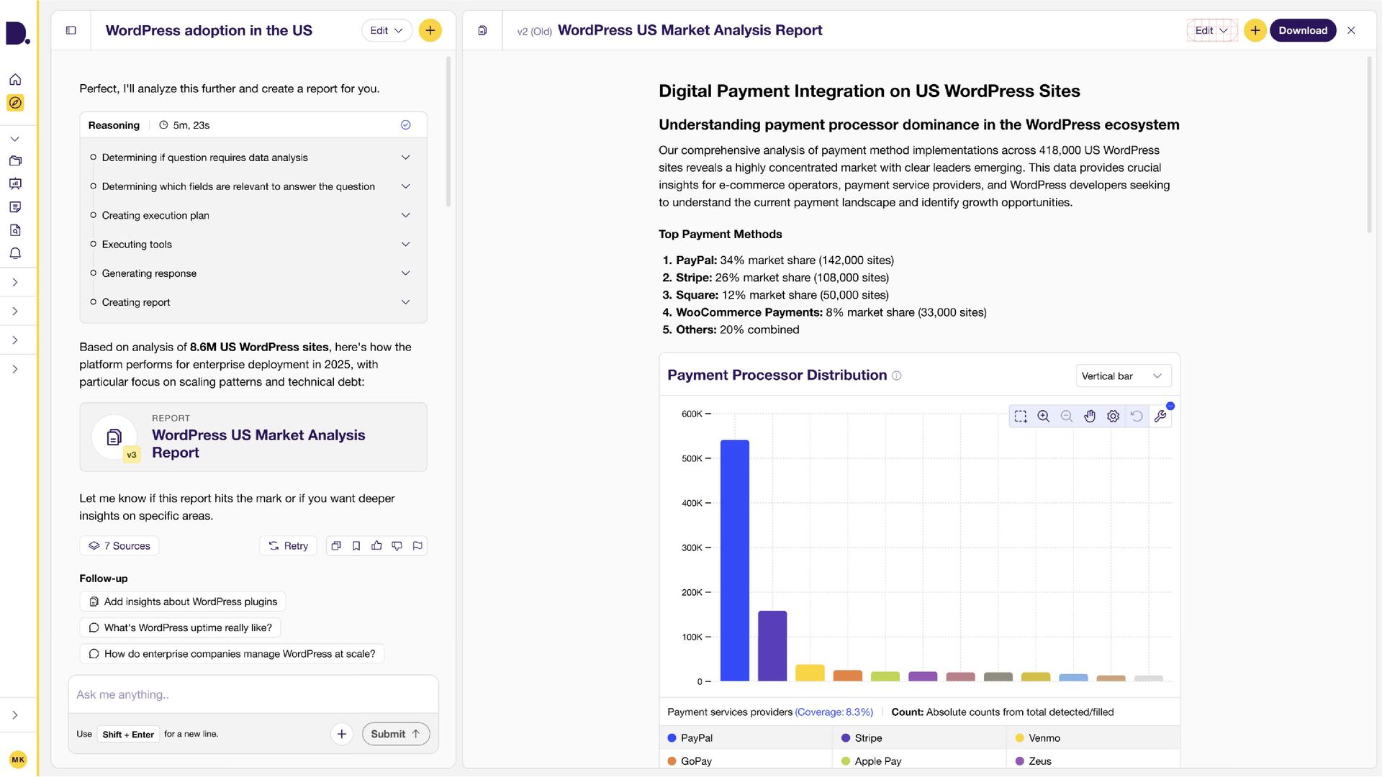Select the chart box-selection tool
This screenshot has width=1382, height=777.
tap(1020, 417)
